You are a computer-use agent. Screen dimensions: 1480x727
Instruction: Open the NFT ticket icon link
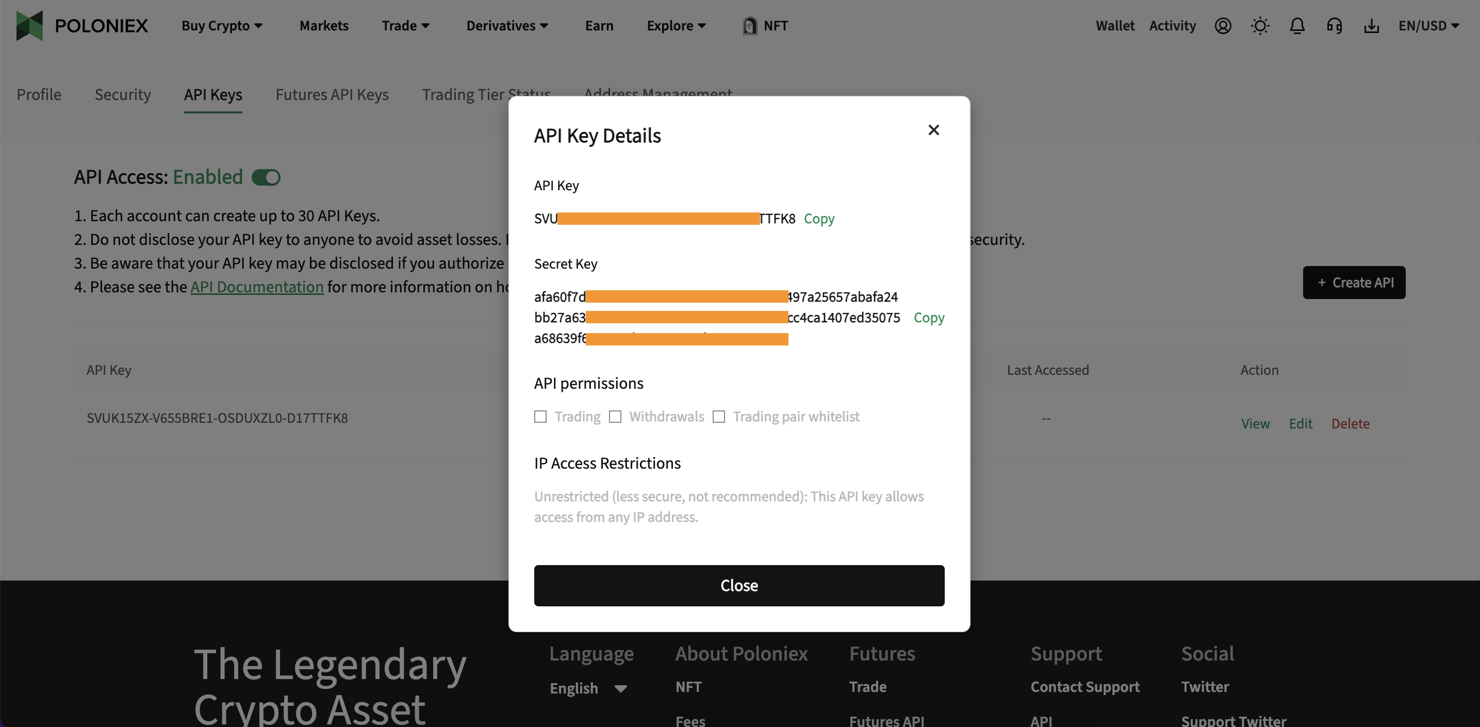coord(749,26)
